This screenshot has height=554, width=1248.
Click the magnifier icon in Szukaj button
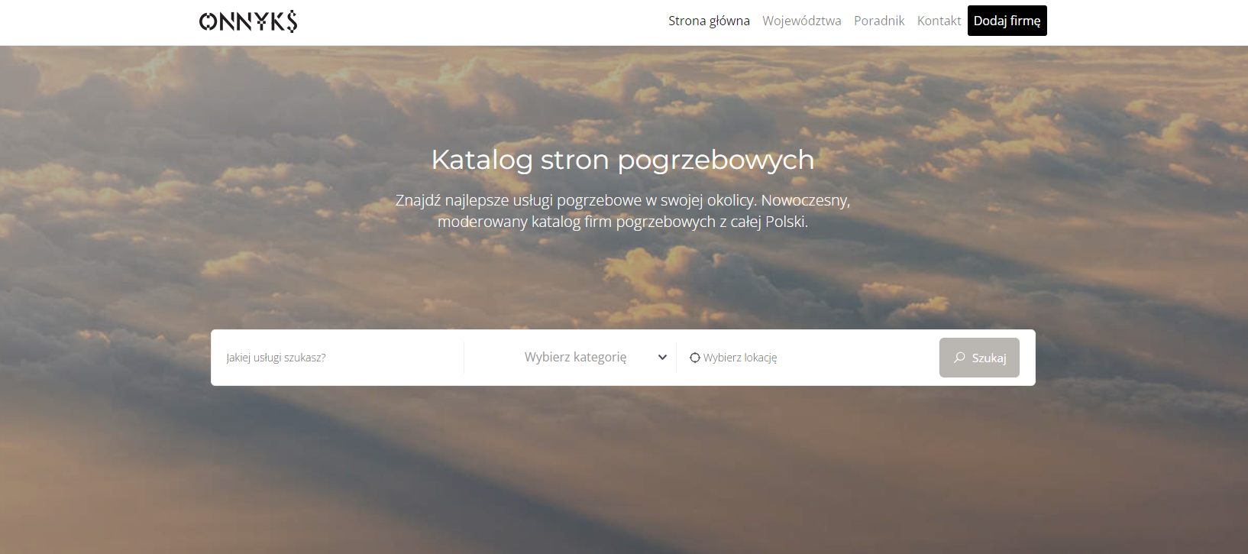(x=960, y=358)
